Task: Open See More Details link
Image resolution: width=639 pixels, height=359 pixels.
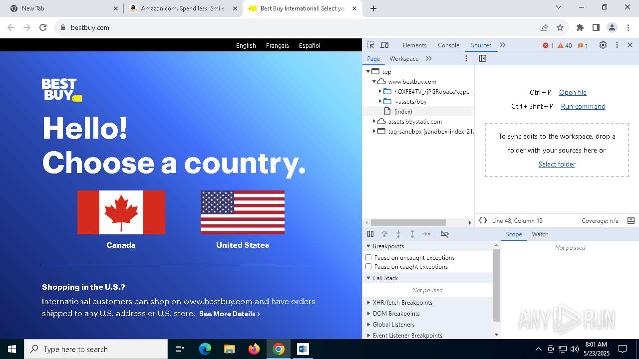Action: (230, 314)
